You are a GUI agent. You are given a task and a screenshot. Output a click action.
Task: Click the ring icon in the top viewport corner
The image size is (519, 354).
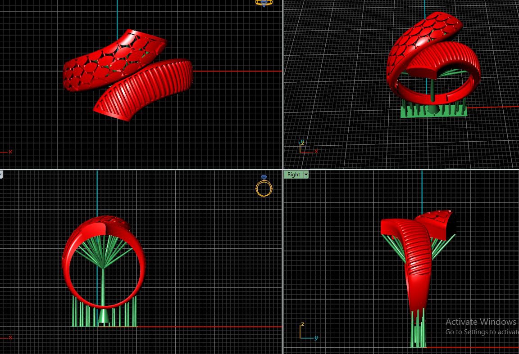[x=264, y=3]
